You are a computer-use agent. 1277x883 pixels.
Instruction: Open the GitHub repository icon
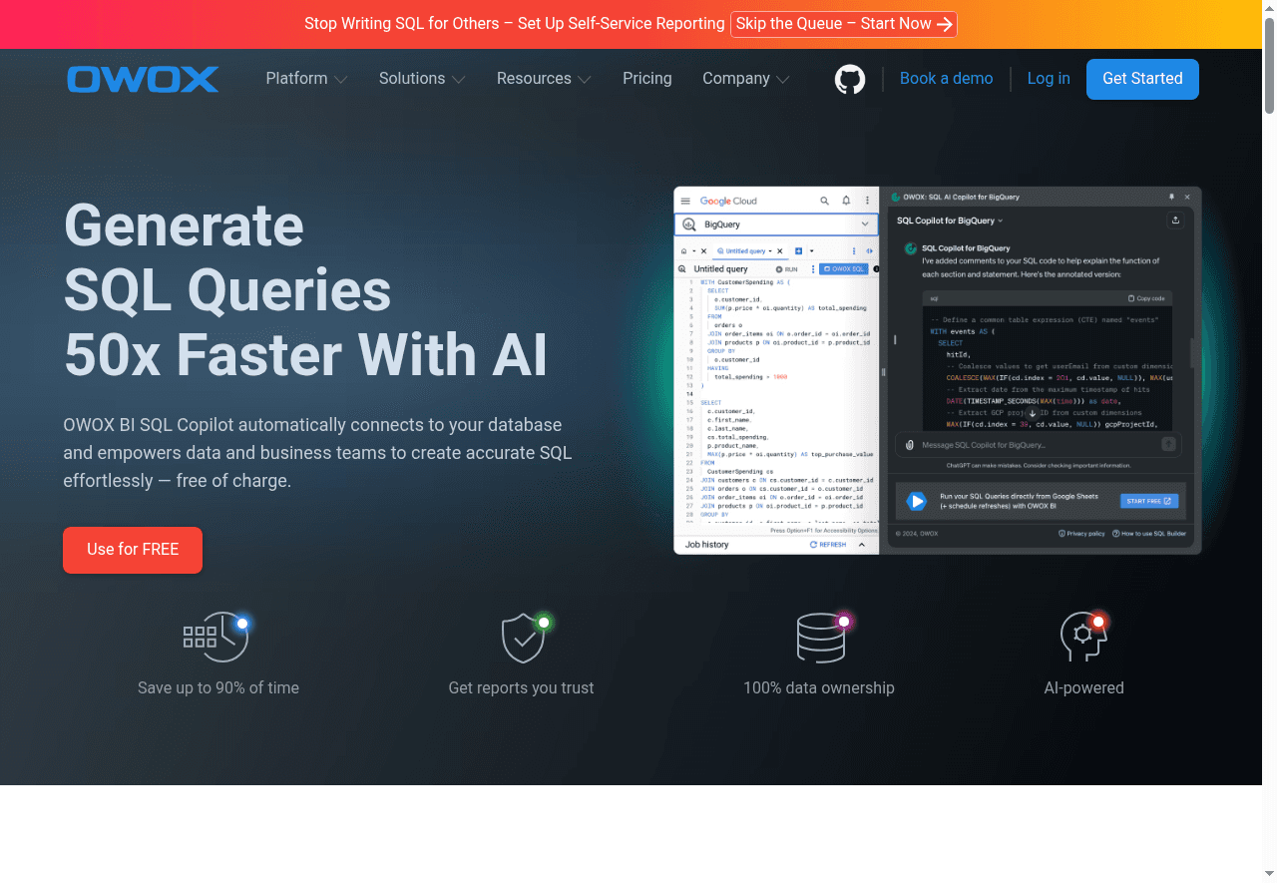(x=850, y=79)
